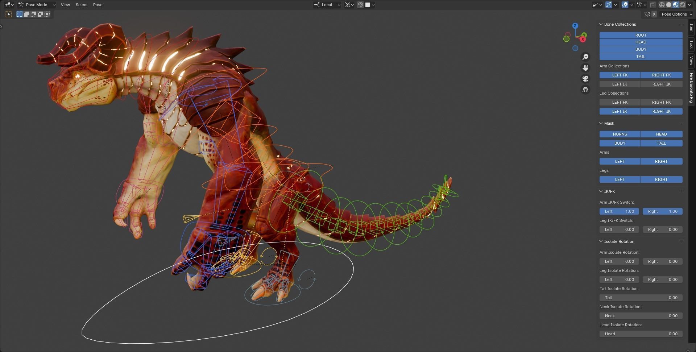Click the TAIL mask button

click(662, 143)
